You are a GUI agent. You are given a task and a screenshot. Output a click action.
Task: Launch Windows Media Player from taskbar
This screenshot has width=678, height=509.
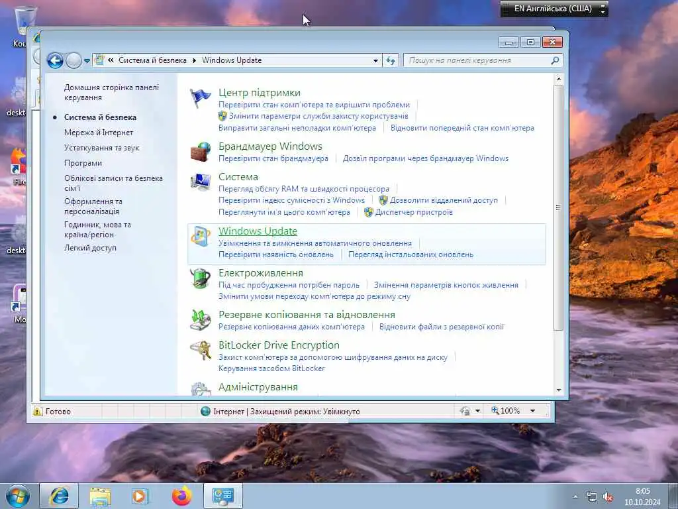point(140,496)
